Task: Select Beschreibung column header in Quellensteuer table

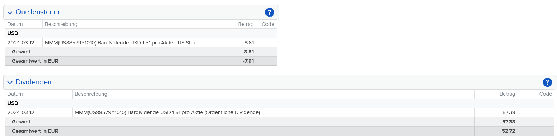Action: (x=61, y=24)
